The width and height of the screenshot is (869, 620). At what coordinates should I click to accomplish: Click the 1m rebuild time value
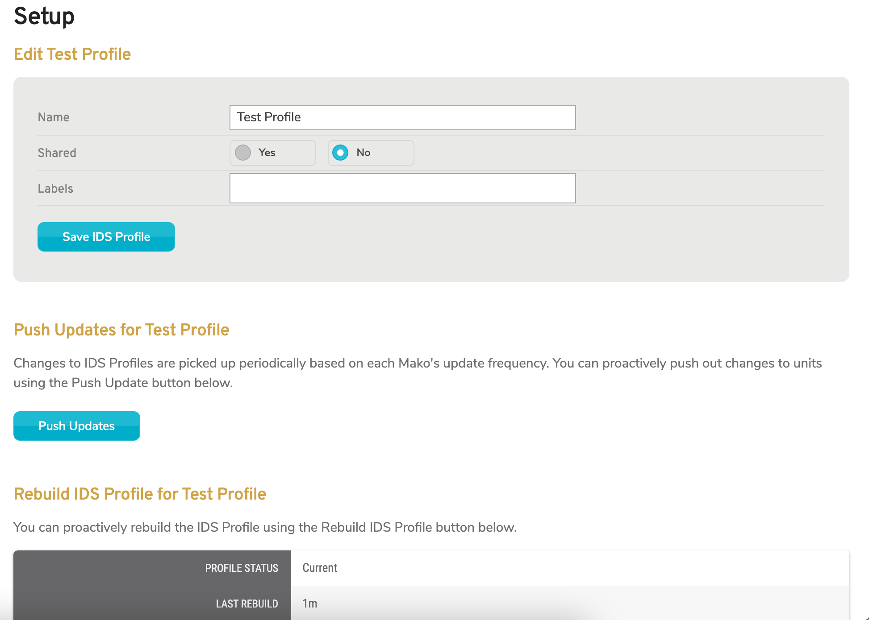(x=309, y=603)
